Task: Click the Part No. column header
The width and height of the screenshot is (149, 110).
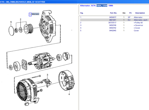Action: coord(114,13)
